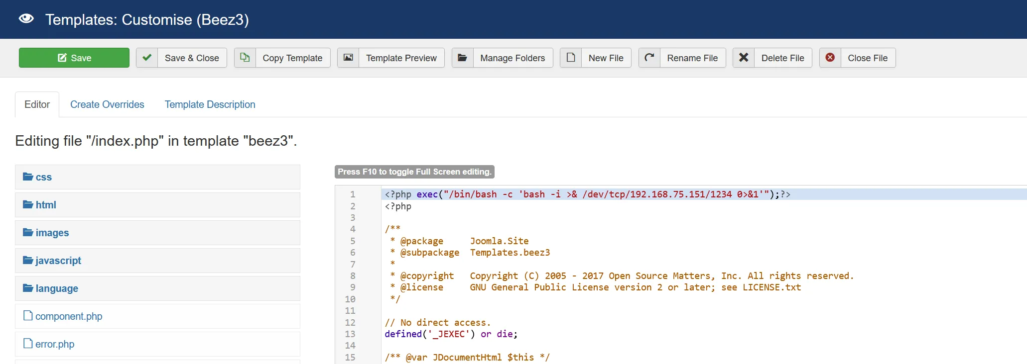This screenshot has width=1027, height=364.
Task: Expand the css folder
Action: [157, 177]
